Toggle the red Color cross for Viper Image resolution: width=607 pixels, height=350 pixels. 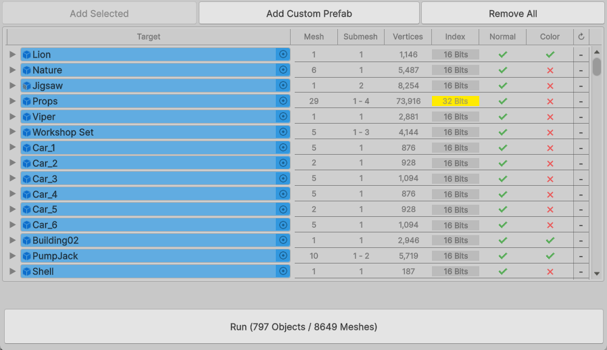click(550, 117)
